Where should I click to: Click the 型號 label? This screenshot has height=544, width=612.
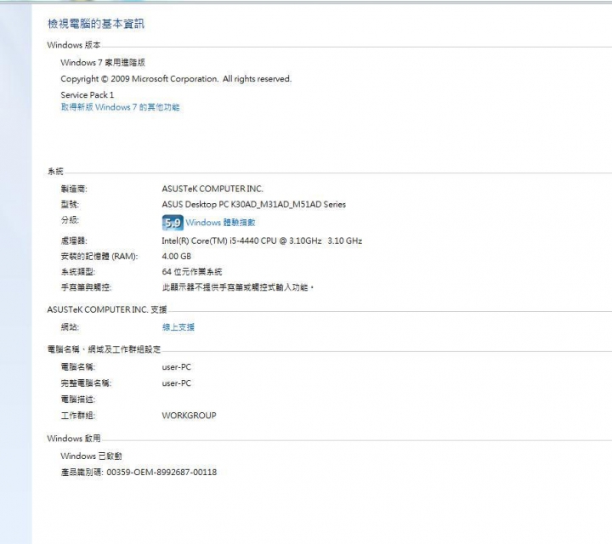point(70,205)
